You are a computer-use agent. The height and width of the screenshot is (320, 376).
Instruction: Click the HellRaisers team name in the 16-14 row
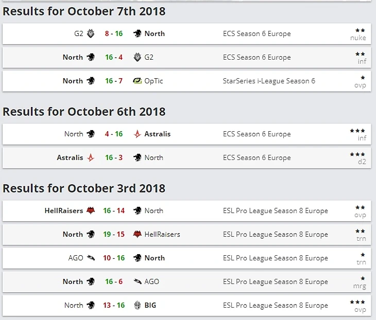pyautogui.click(x=64, y=210)
